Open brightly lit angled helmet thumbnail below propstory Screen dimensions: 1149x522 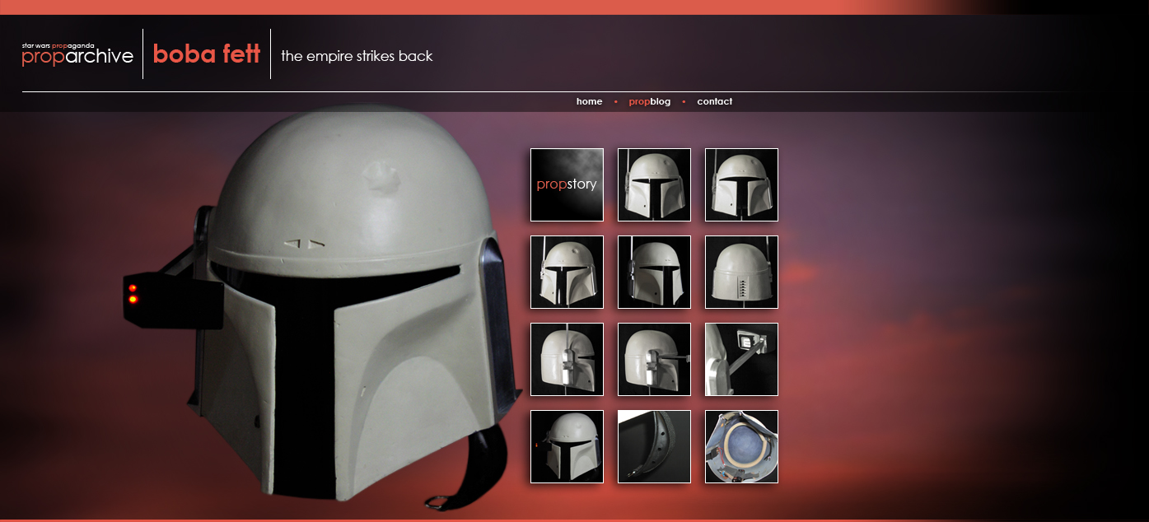click(567, 272)
